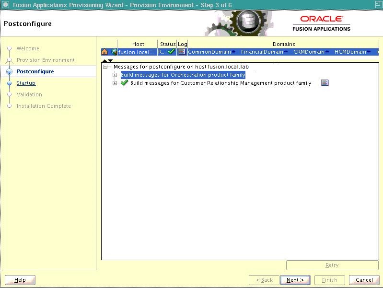
Task: Open log icon for Customer Relationship Management messages
Action: 325,83
